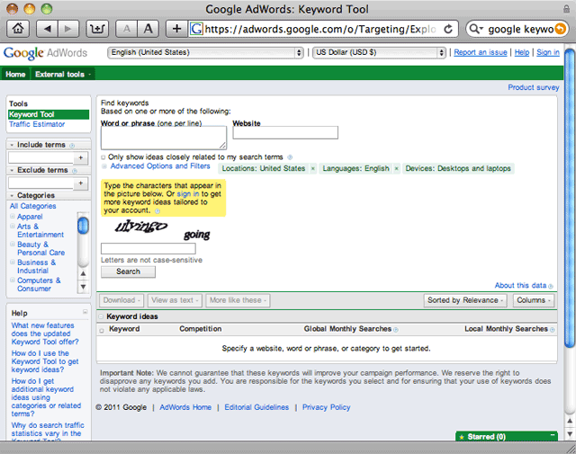This screenshot has height=454, width=576.
Task: Focus the captcha characters input box
Action: [148, 248]
